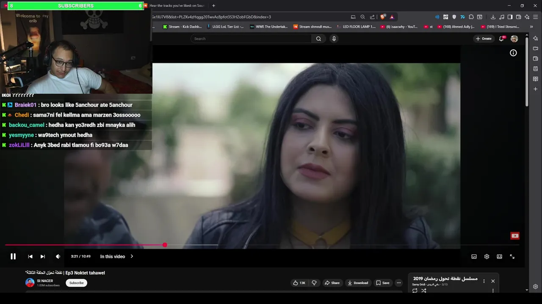Image resolution: width=542 pixels, height=304 pixels.
Task: Open the YouTube account avatar menu
Action: 514,38
